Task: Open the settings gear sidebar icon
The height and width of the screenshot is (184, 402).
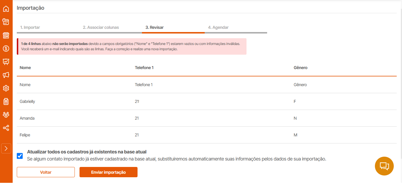Action: pyautogui.click(x=6, y=88)
